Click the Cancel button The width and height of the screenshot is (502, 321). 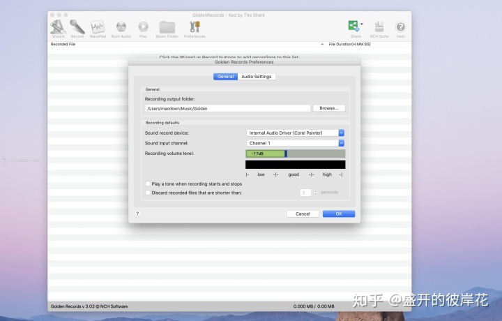(x=303, y=214)
